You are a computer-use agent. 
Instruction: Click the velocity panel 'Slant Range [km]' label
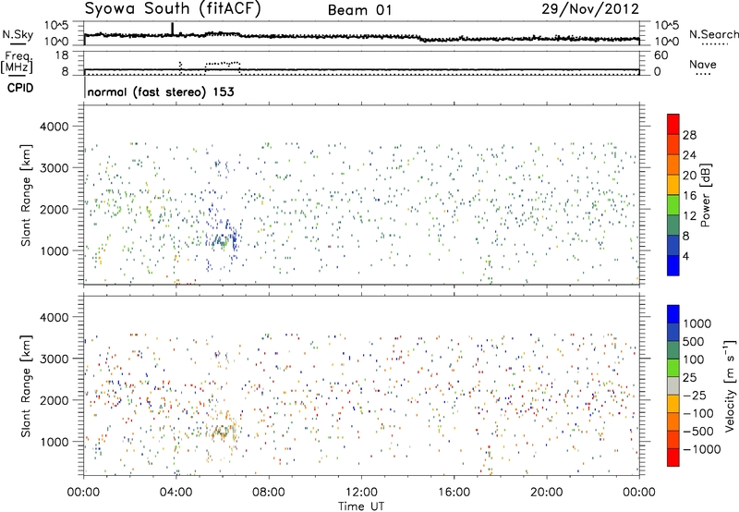tap(26, 386)
